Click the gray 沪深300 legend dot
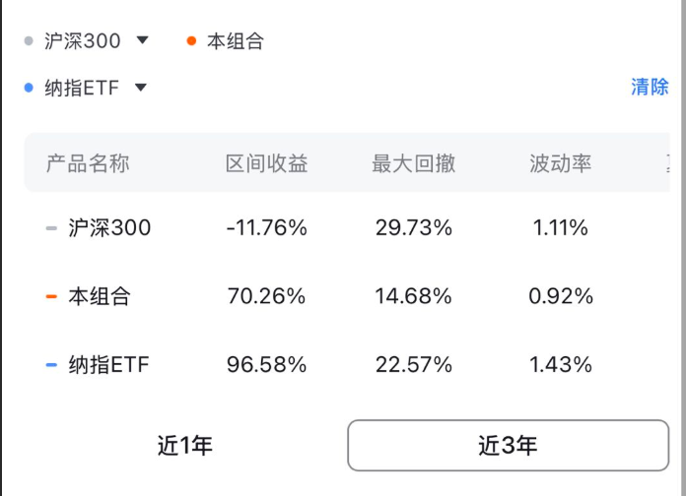The height and width of the screenshot is (496, 686). pos(29,41)
